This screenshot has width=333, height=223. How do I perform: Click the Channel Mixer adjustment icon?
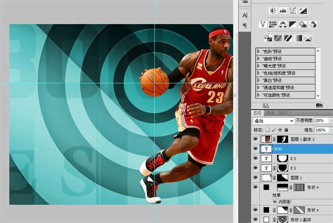pos(313,25)
